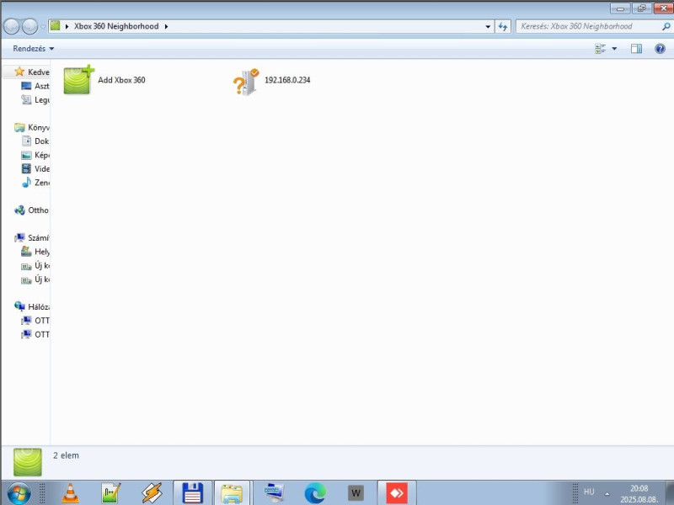Click the HU language indicator
This screenshot has height=505, width=674.
click(589, 492)
